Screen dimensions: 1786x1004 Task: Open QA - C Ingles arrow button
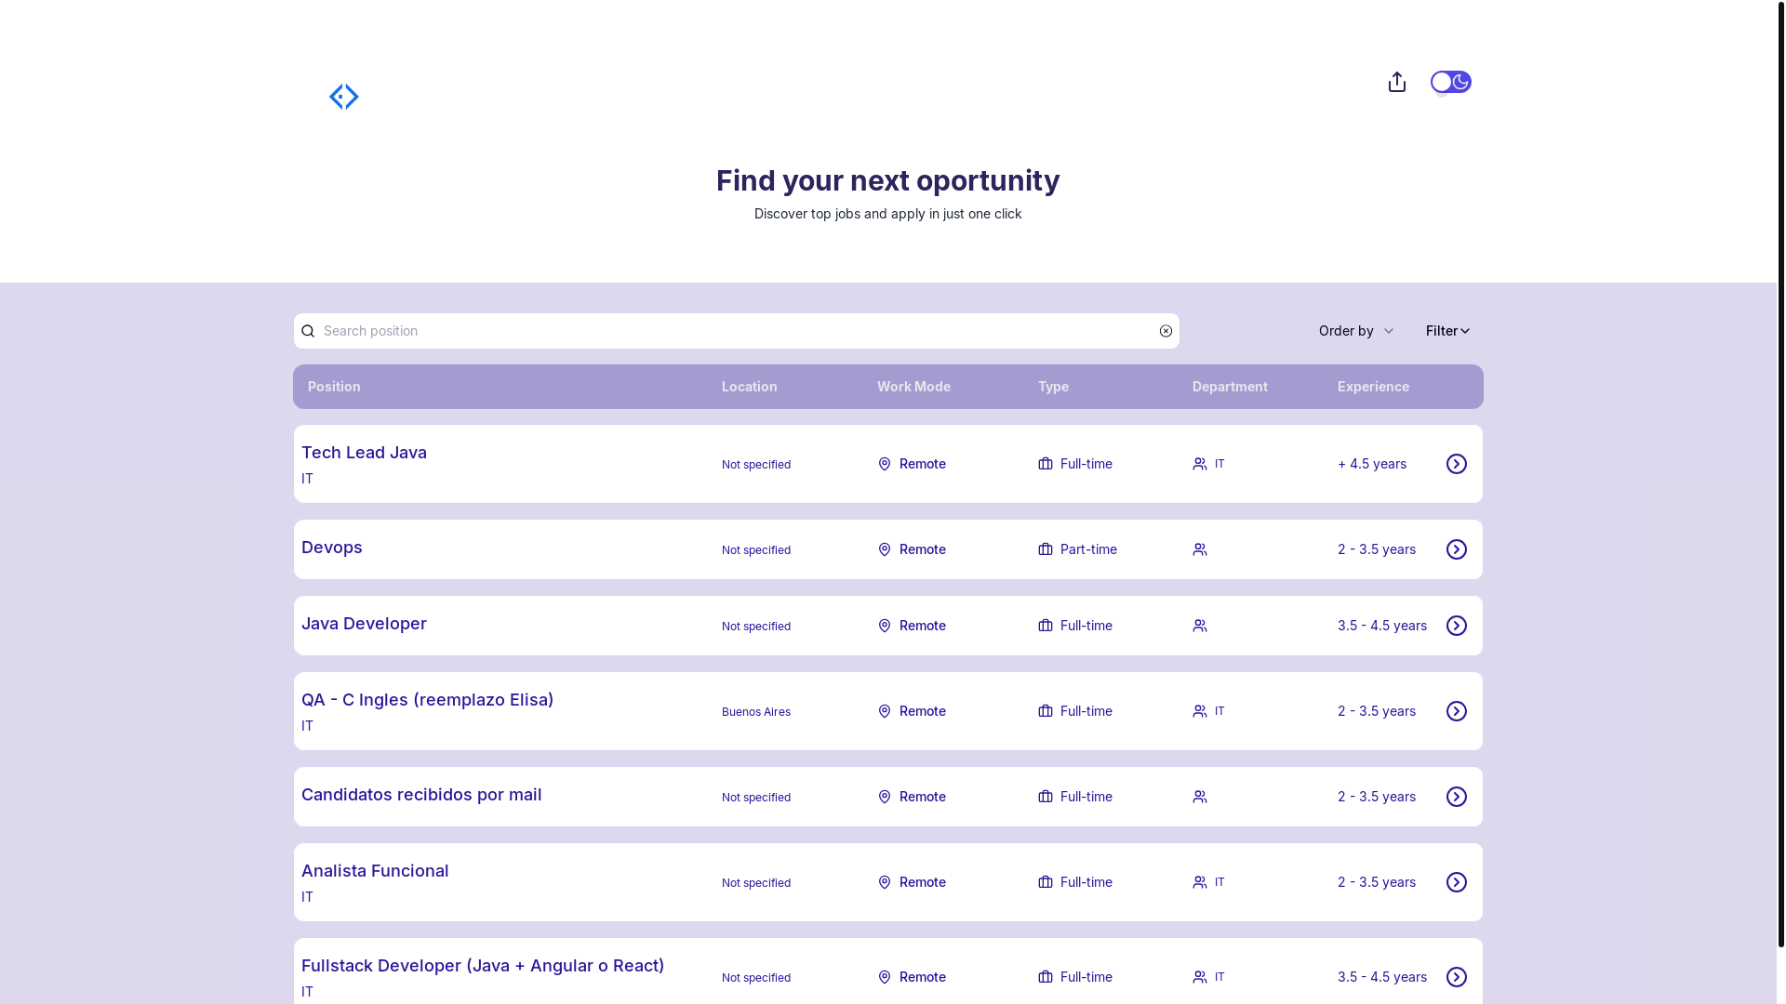click(x=1456, y=711)
